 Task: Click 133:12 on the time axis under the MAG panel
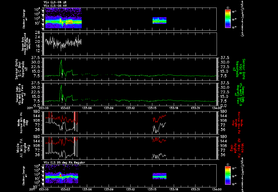130,108
